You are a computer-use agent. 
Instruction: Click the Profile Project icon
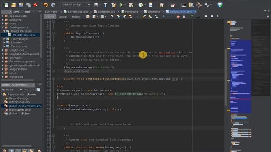(141, 5)
